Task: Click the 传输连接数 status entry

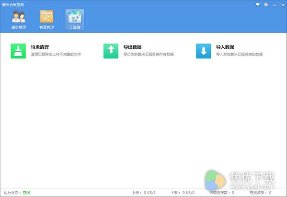Action: tap(222, 192)
